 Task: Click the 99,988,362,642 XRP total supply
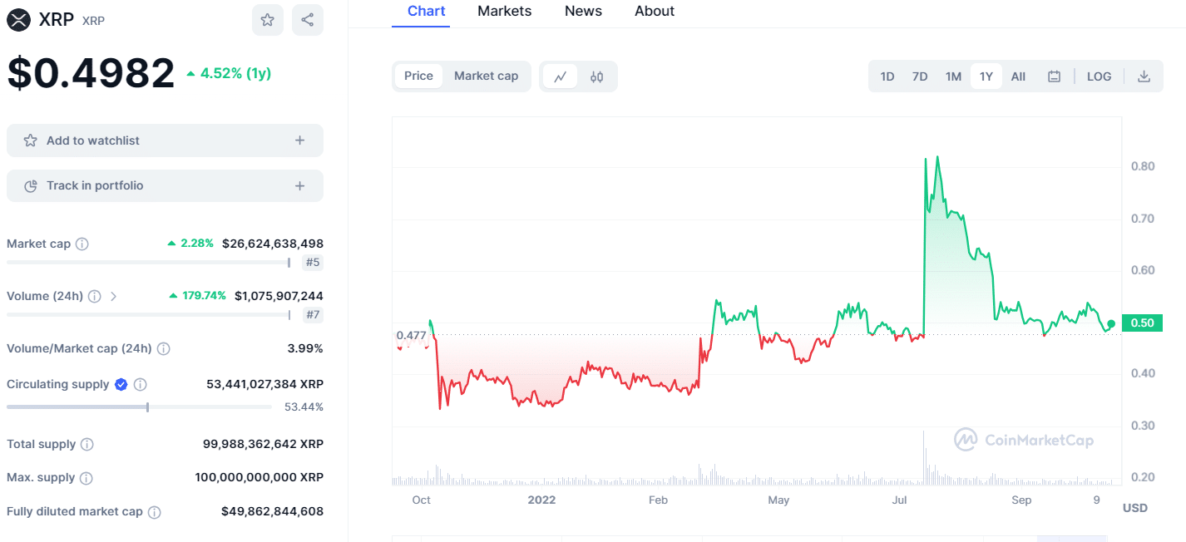pyautogui.click(x=263, y=445)
